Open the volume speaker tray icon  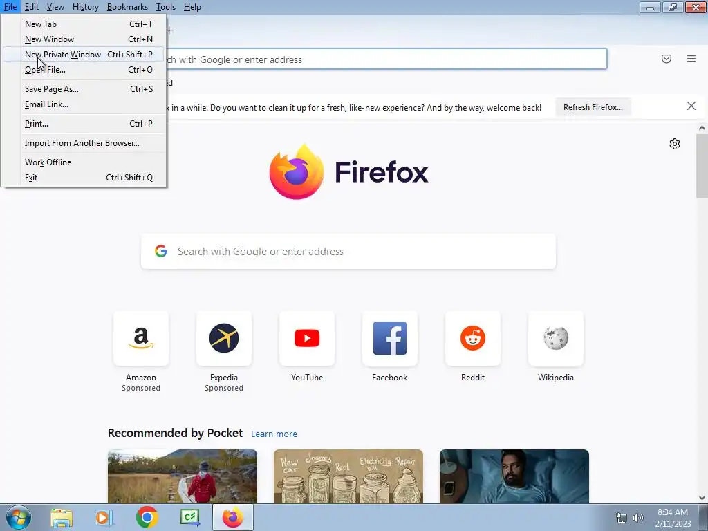coord(637,518)
